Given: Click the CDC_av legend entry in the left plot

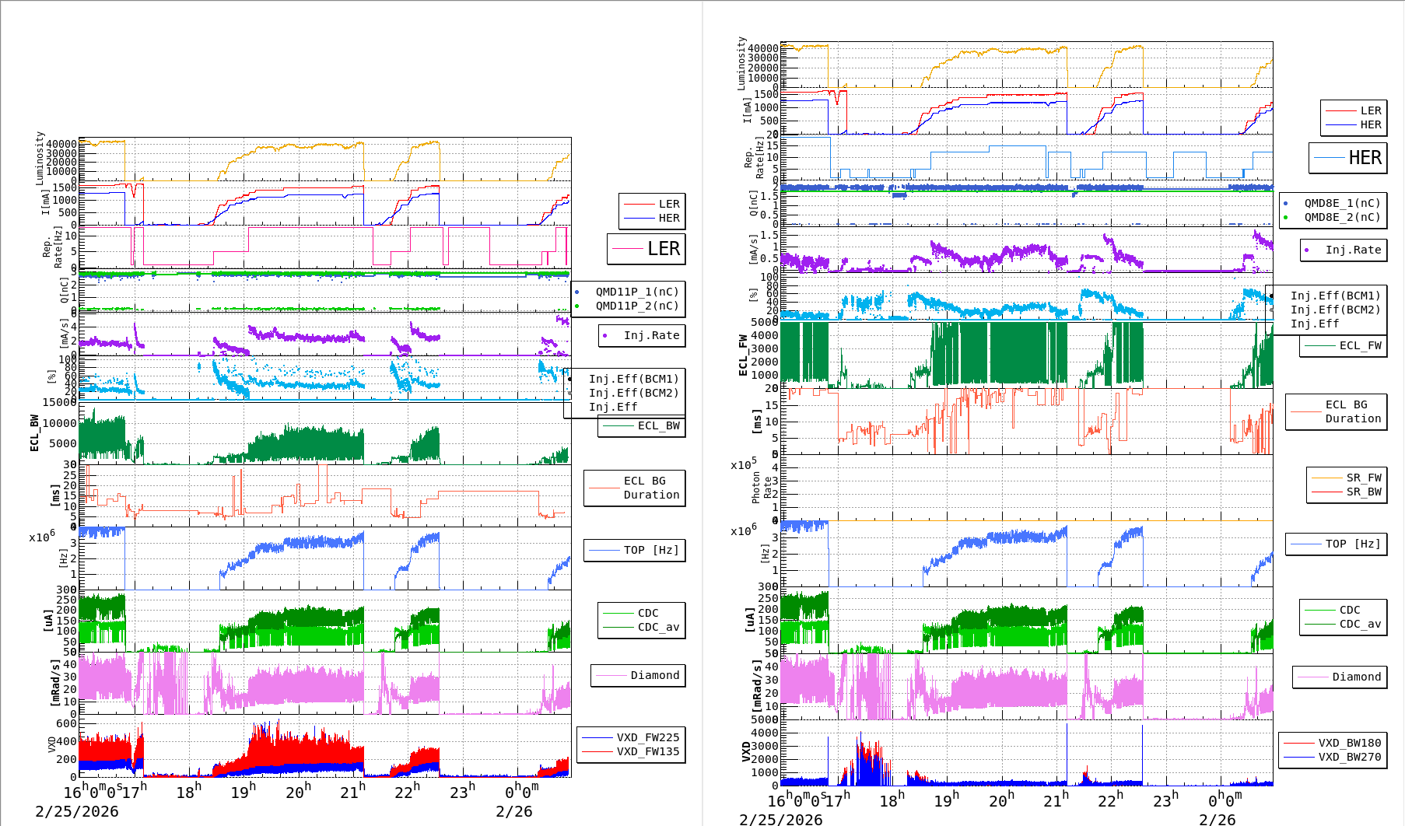Looking at the screenshot, I should [x=658, y=627].
